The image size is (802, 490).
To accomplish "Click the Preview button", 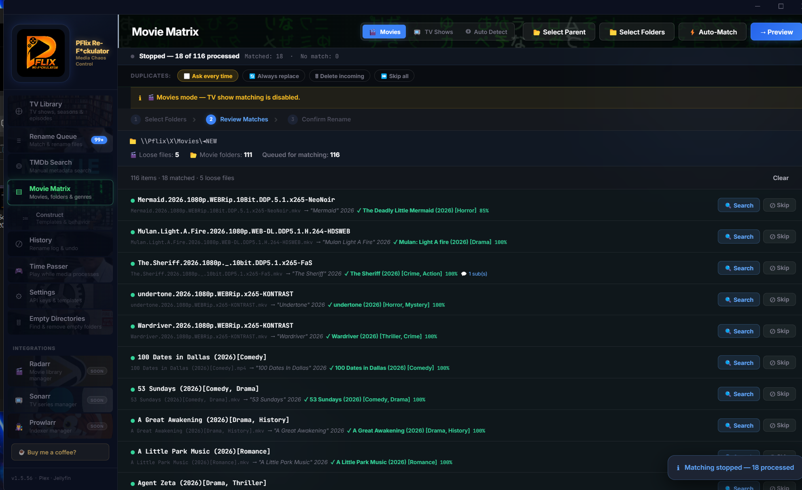I will pyautogui.click(x=776, y=32).
